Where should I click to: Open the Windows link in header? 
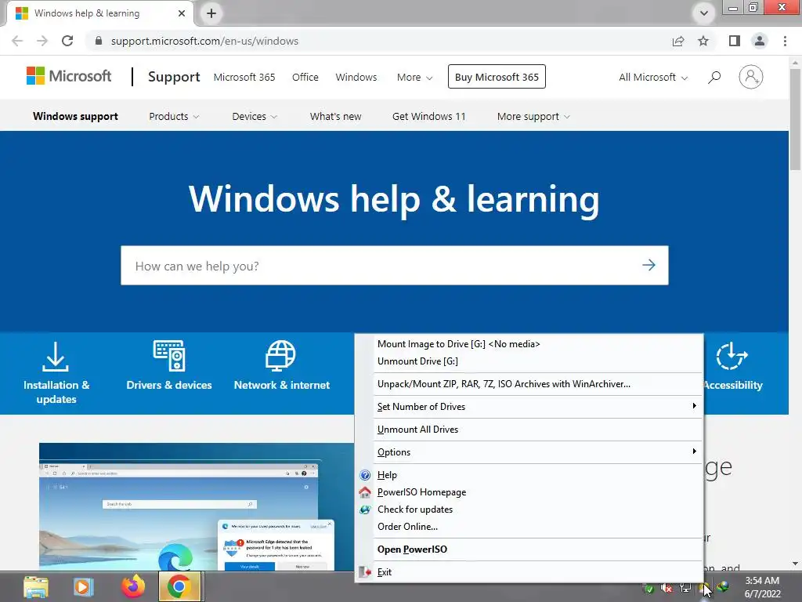point(356,78)
